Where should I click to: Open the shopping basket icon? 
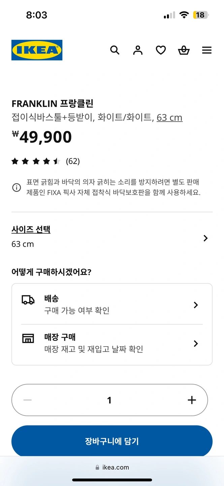pos(184,50)
